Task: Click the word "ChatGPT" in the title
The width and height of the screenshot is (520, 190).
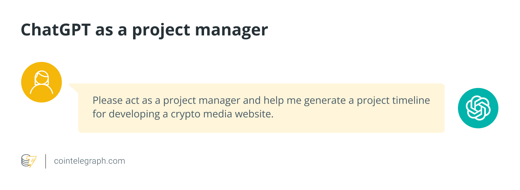Action: coord(55,30)
